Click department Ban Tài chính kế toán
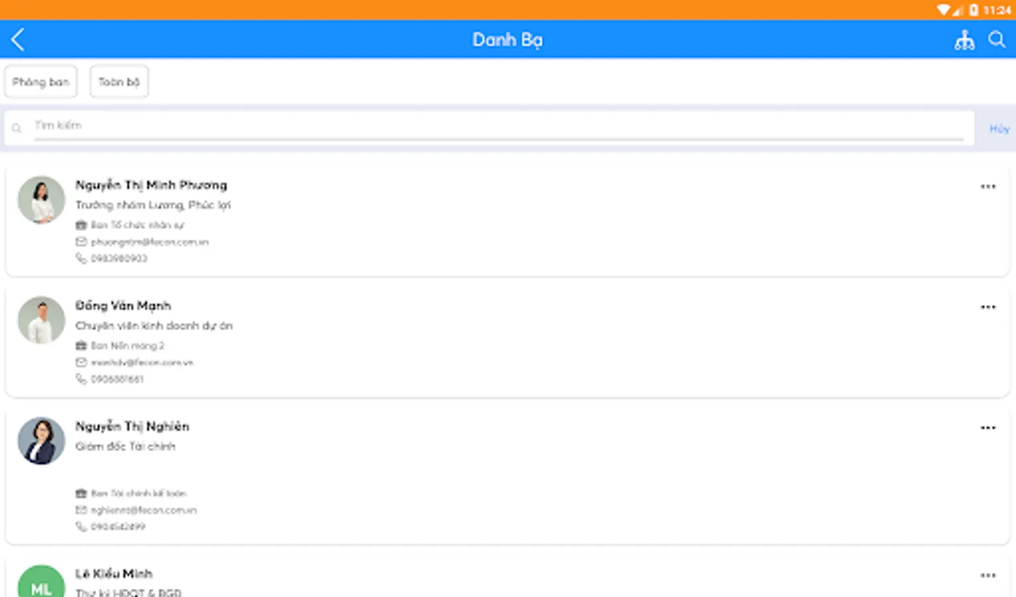This screenshot has width=1016, height=597. [x=139, y=493]
